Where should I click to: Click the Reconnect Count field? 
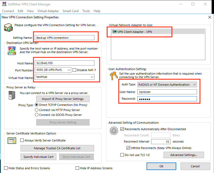point(161,135)
